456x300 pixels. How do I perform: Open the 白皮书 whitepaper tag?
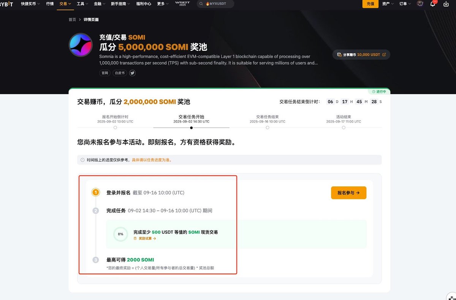click(119, 73)
